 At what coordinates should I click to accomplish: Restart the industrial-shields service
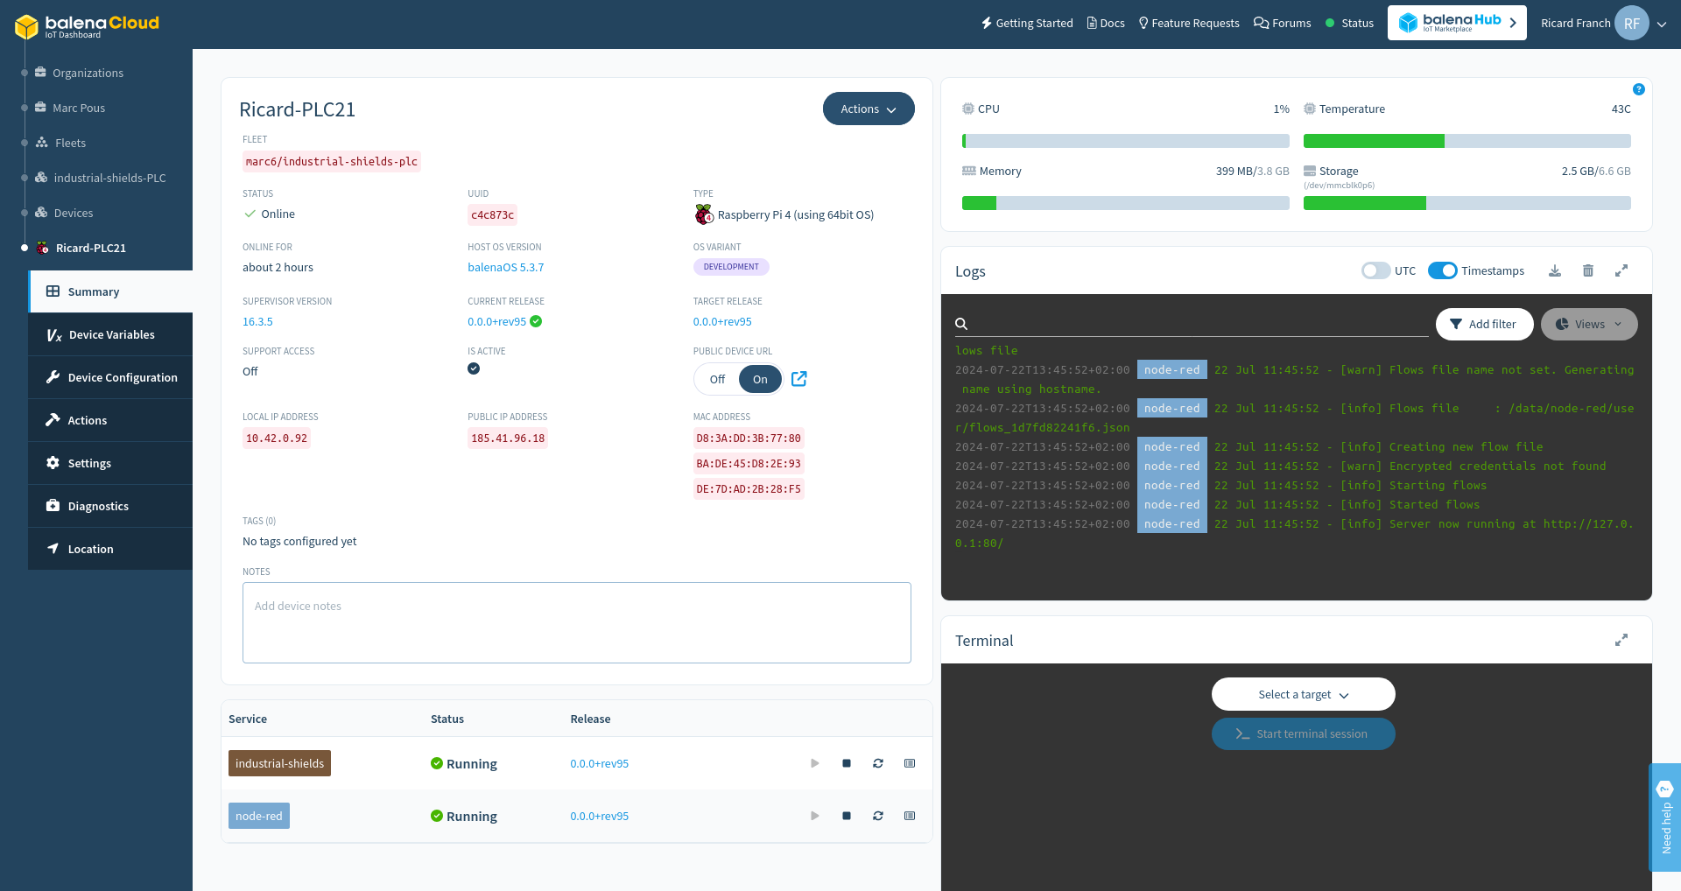(x=878, y=763)
